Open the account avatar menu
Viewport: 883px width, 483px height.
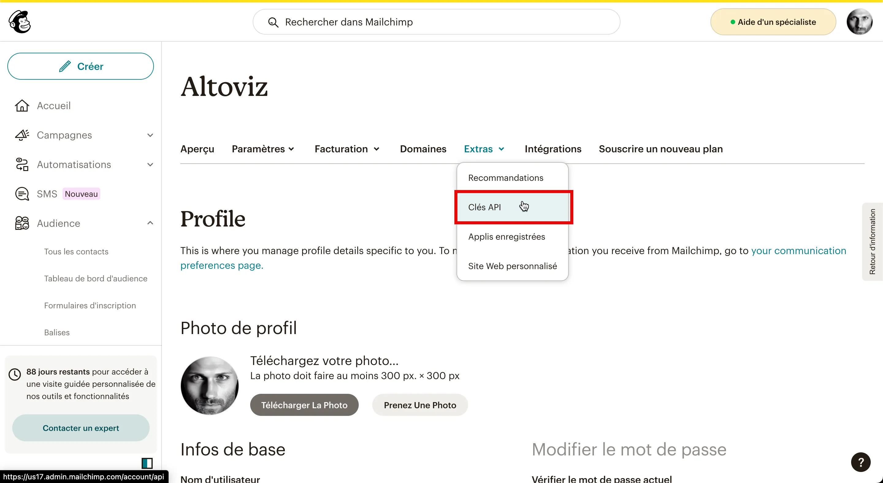coord(859,22)
